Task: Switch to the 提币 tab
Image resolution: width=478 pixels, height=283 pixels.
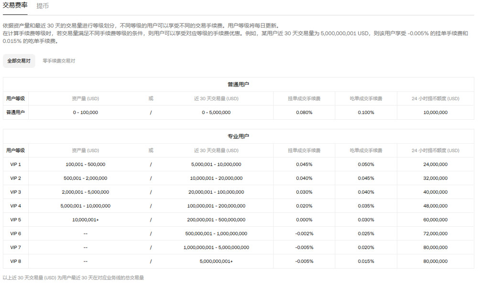Action: tap(43, 6)
